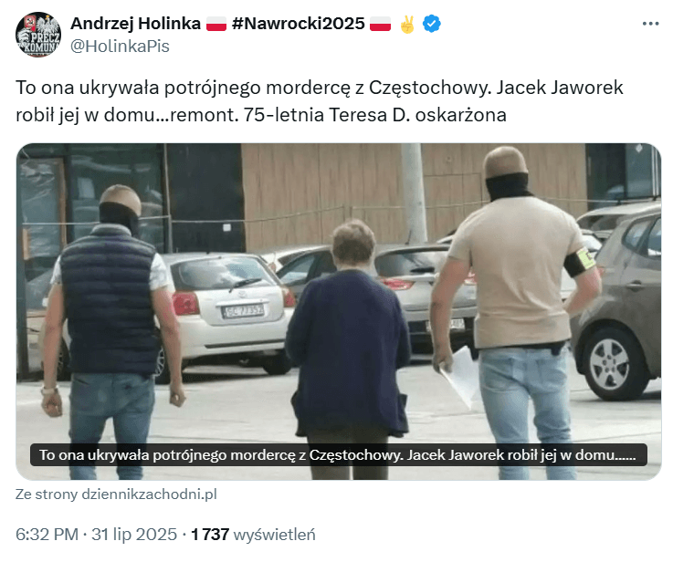This screenshot has height=562, width=673.
Task: Click the #Nawrocki2025 hashtag text
Action: point(299,24)
